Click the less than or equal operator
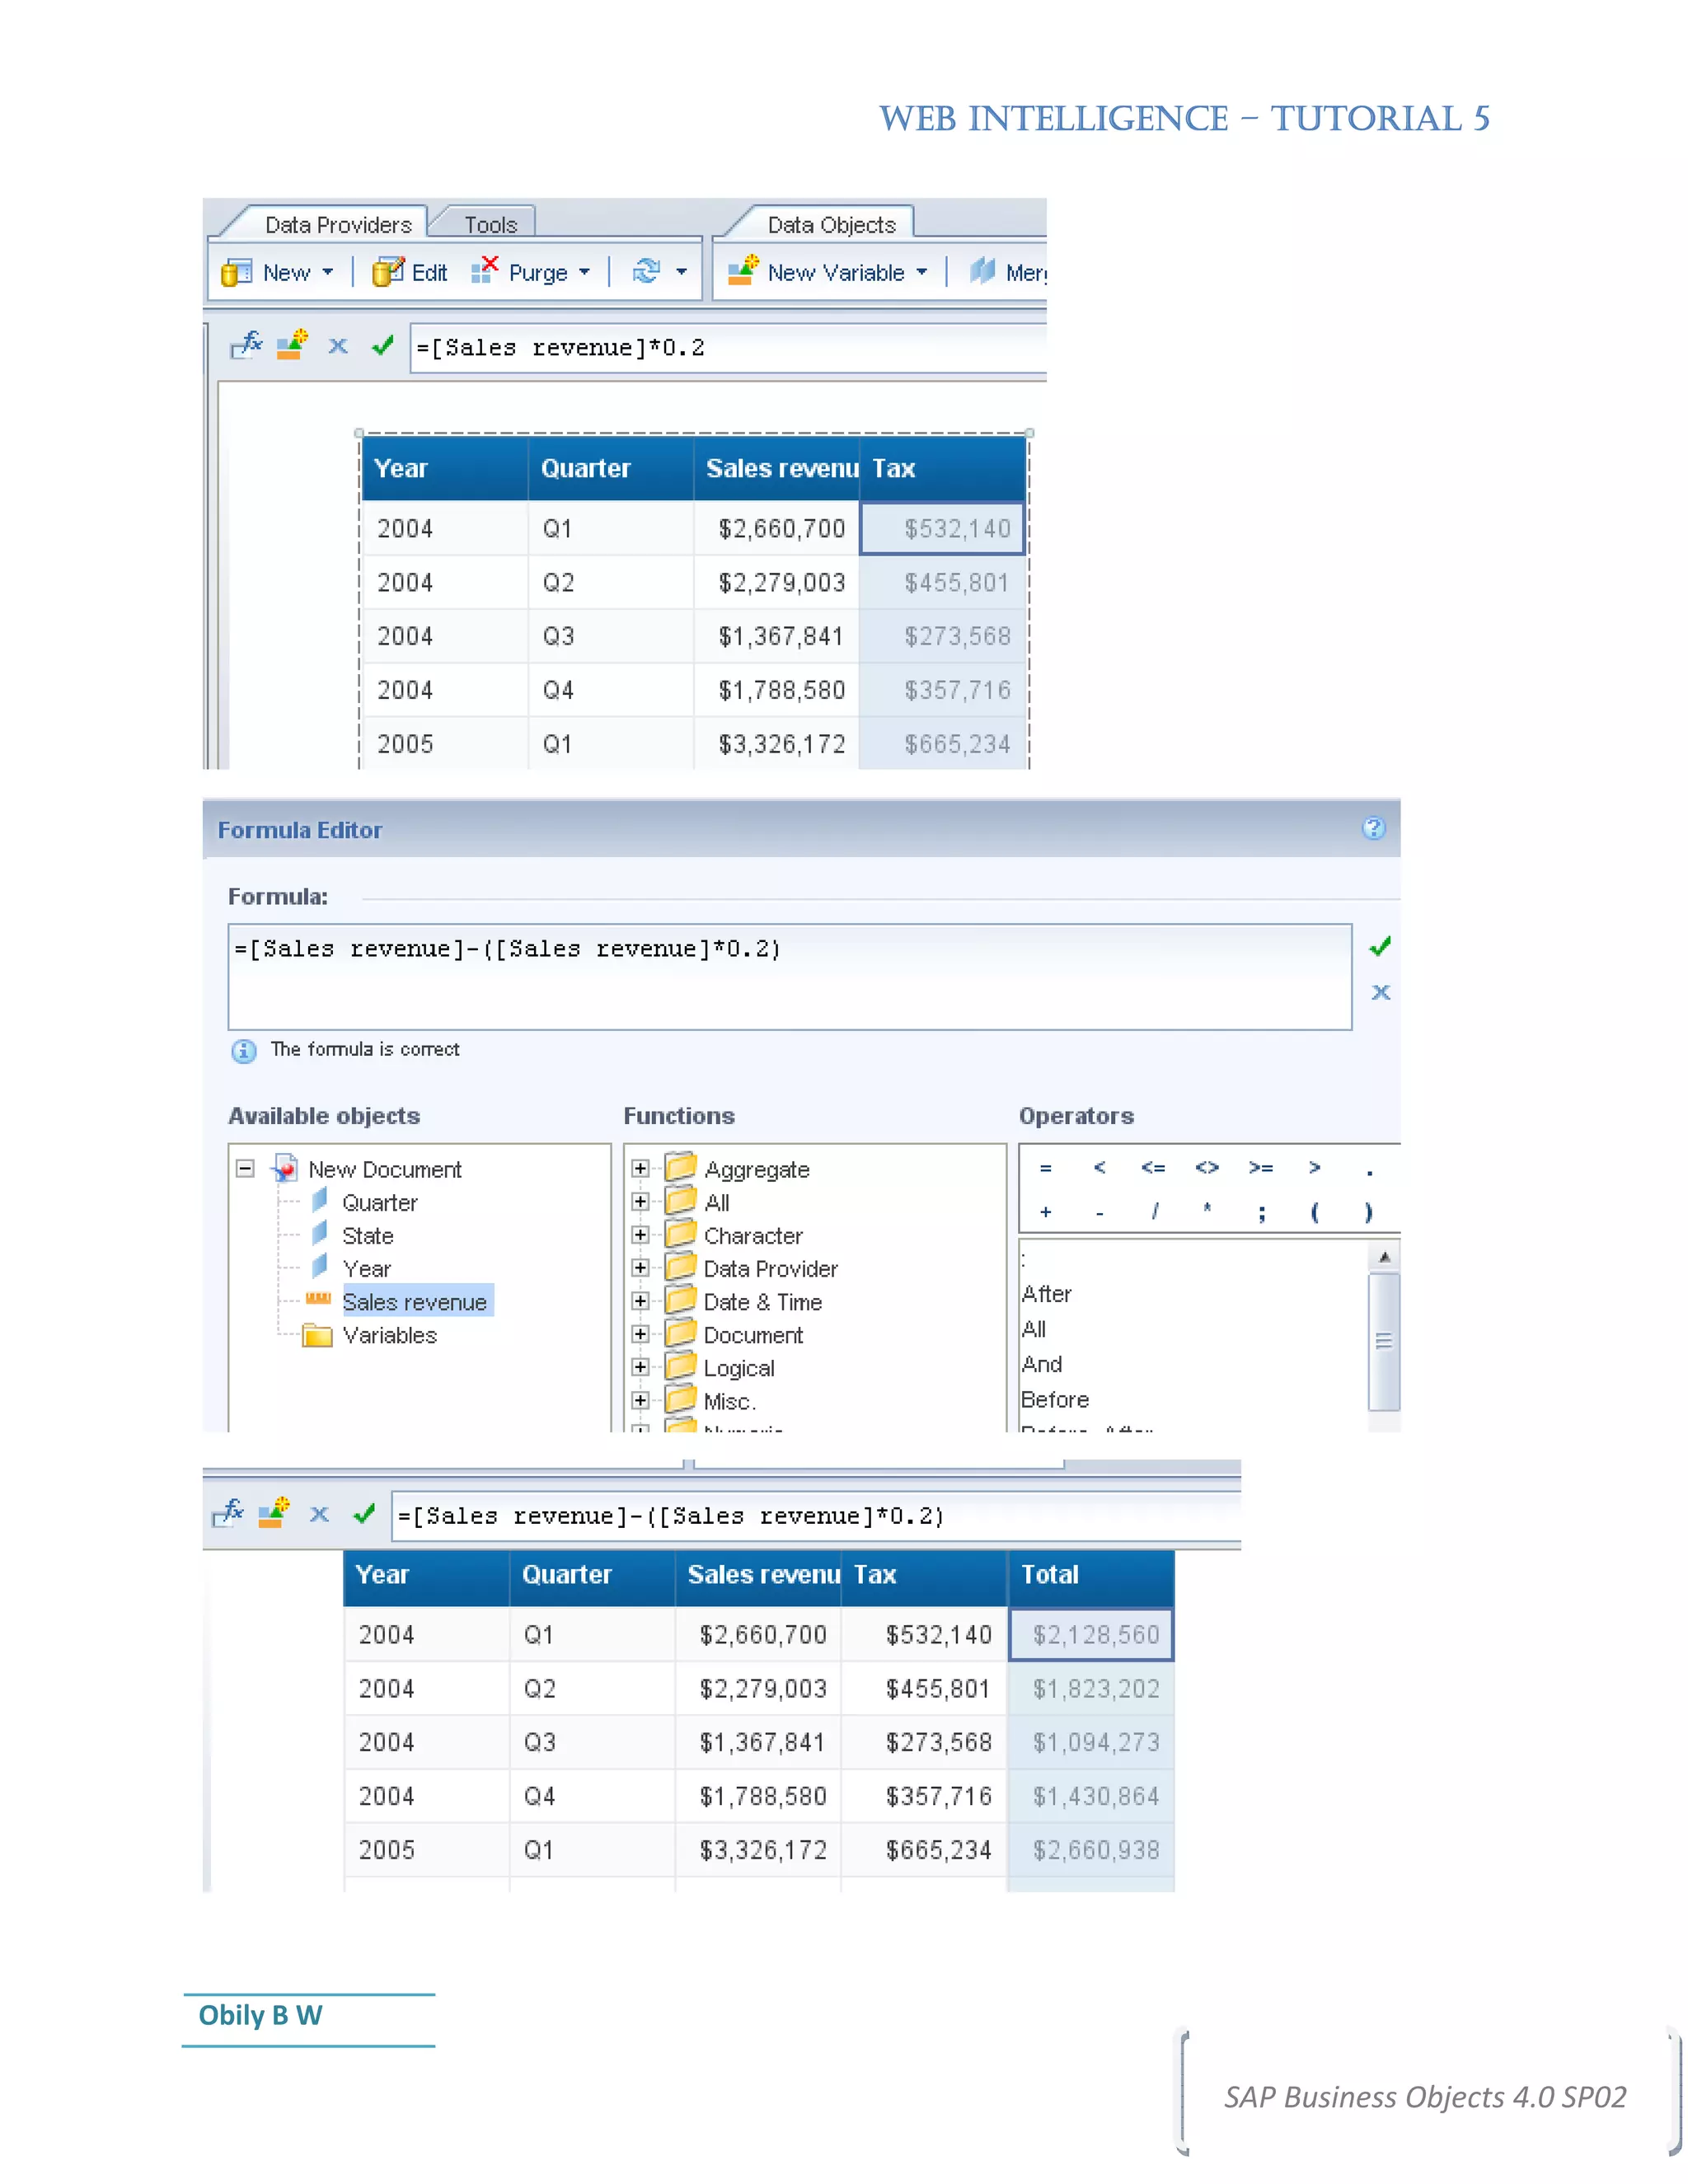The height and width of the screenshot is (2184, 1688). 1153,1167
